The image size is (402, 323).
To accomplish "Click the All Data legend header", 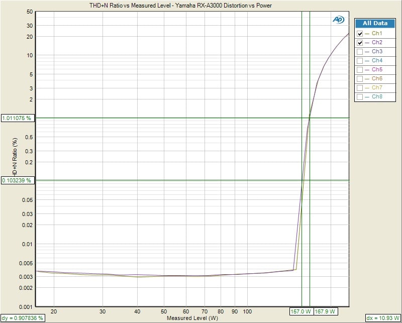I will point(375,23).
